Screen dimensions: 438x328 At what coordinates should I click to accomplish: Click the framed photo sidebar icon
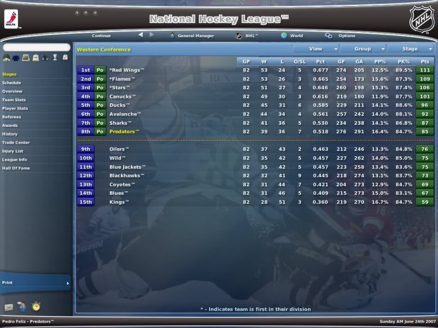point(26,57)
